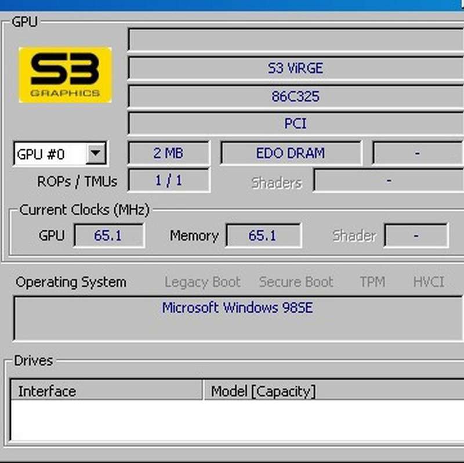Click the ROPs / TMUs label
464x463 pixels.
pyautogui.click(x=77, y=181)
